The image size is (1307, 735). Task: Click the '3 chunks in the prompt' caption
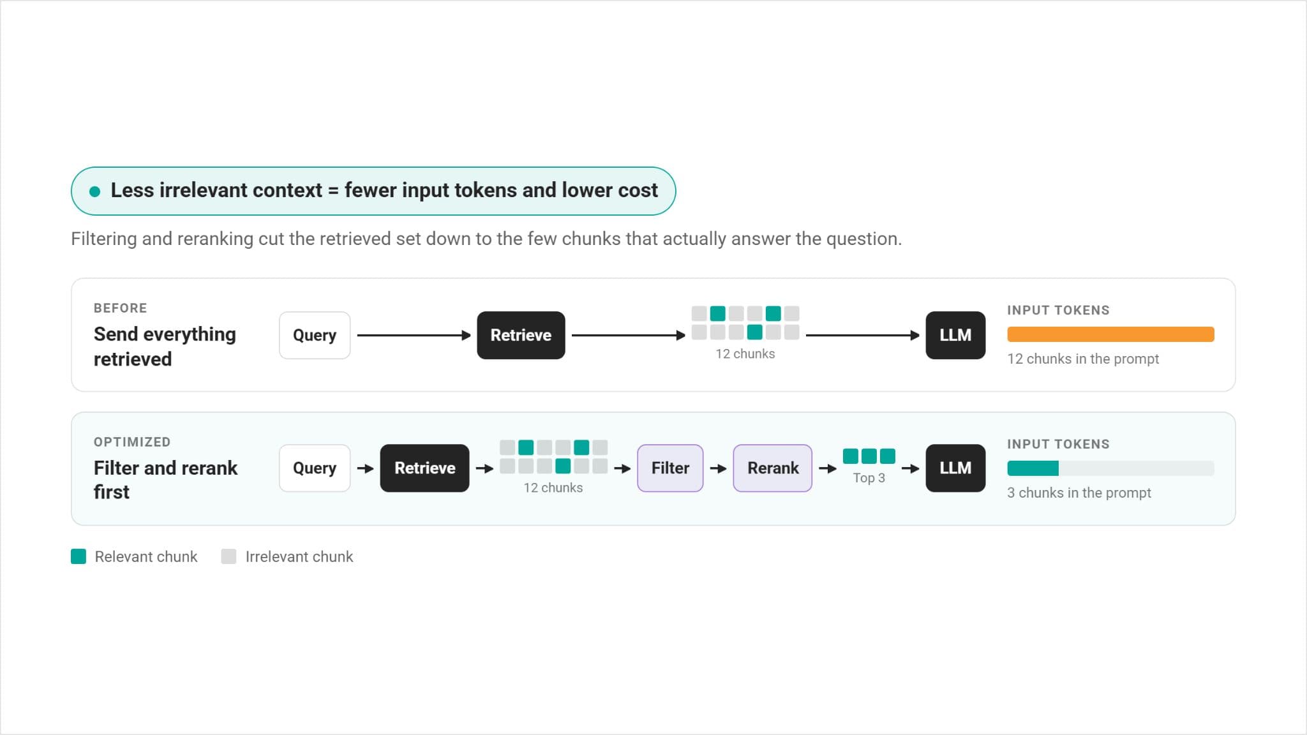[x=1079, y=493]
